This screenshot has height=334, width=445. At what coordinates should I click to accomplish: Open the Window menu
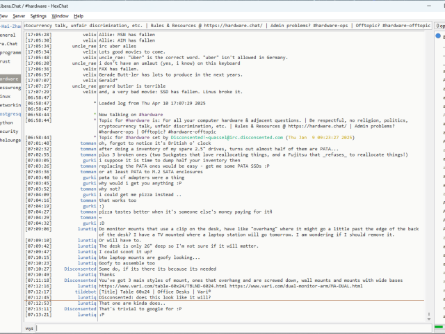click(60, 15)
